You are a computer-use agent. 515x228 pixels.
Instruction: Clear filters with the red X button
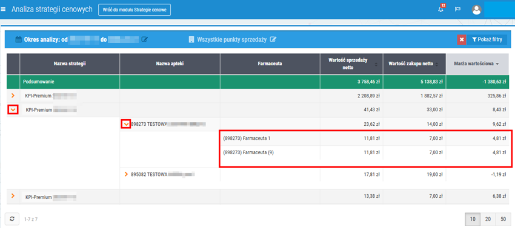pos(462,40)
